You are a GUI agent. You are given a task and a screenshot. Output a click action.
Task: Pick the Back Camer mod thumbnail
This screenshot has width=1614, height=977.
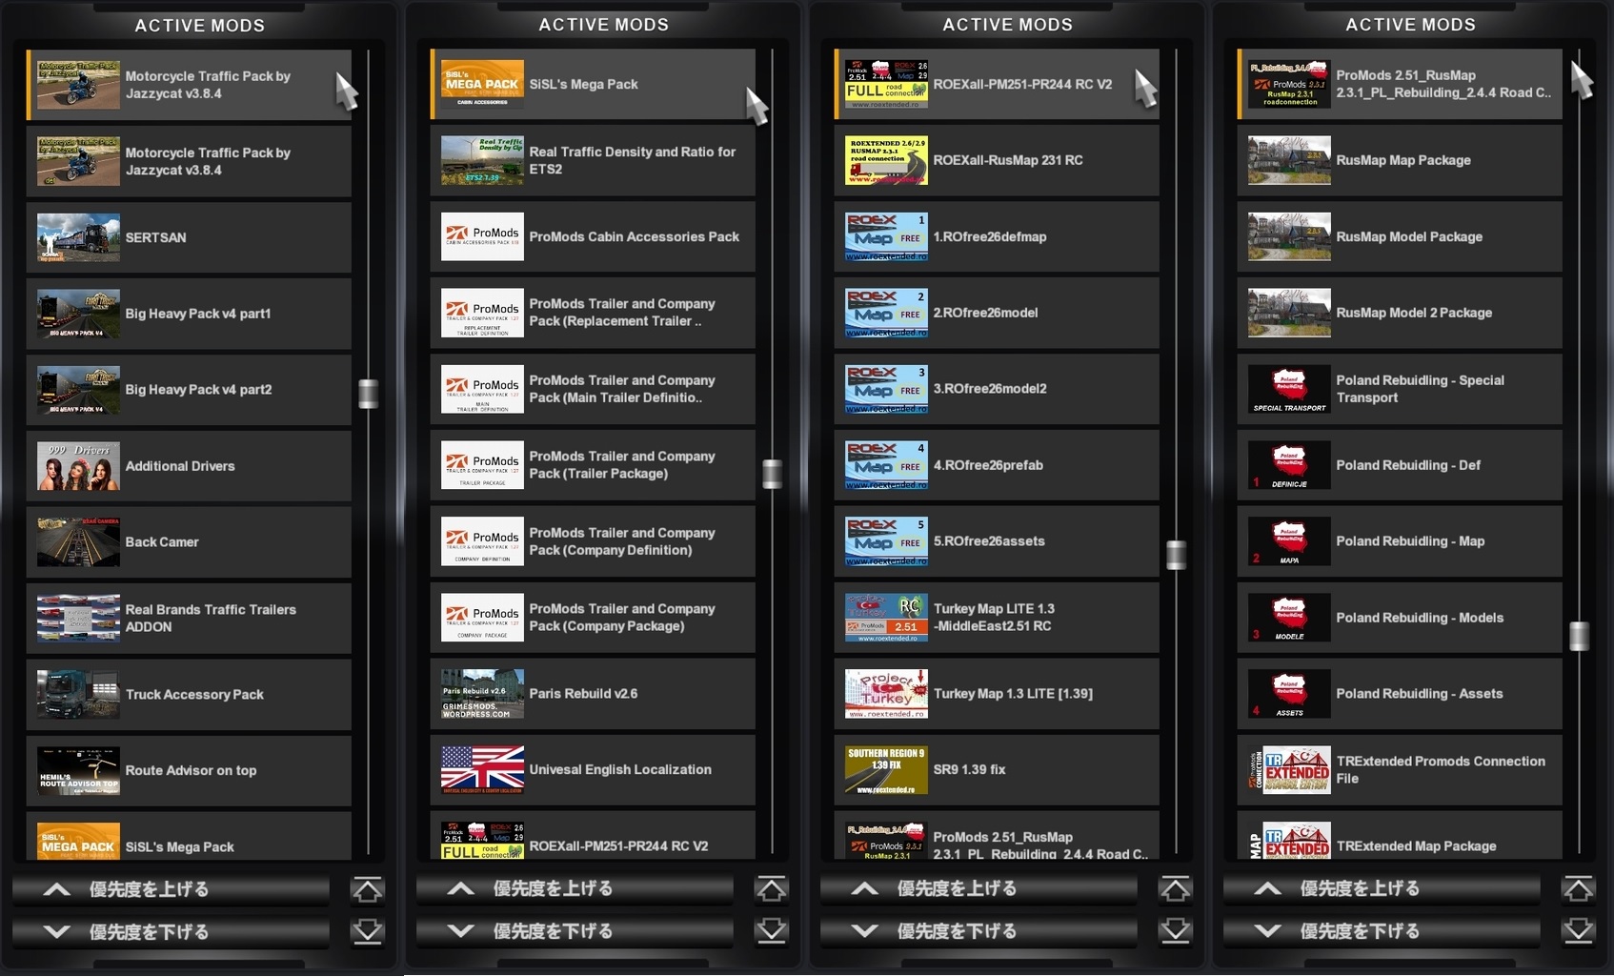click(78, 542)
